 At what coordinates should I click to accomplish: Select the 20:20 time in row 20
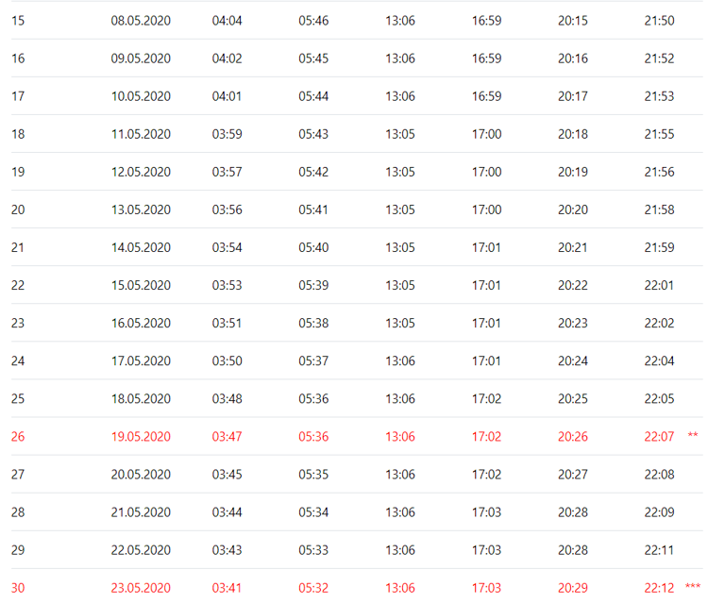[x=573, y=209]
